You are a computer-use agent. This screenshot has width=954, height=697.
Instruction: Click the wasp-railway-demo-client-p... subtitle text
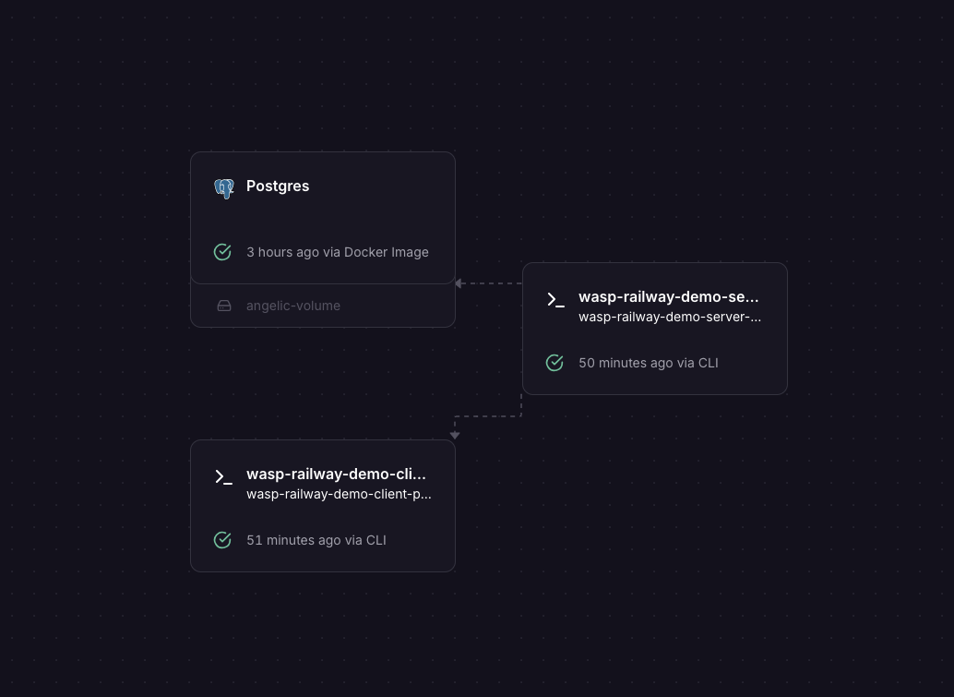tap(339, 494)
